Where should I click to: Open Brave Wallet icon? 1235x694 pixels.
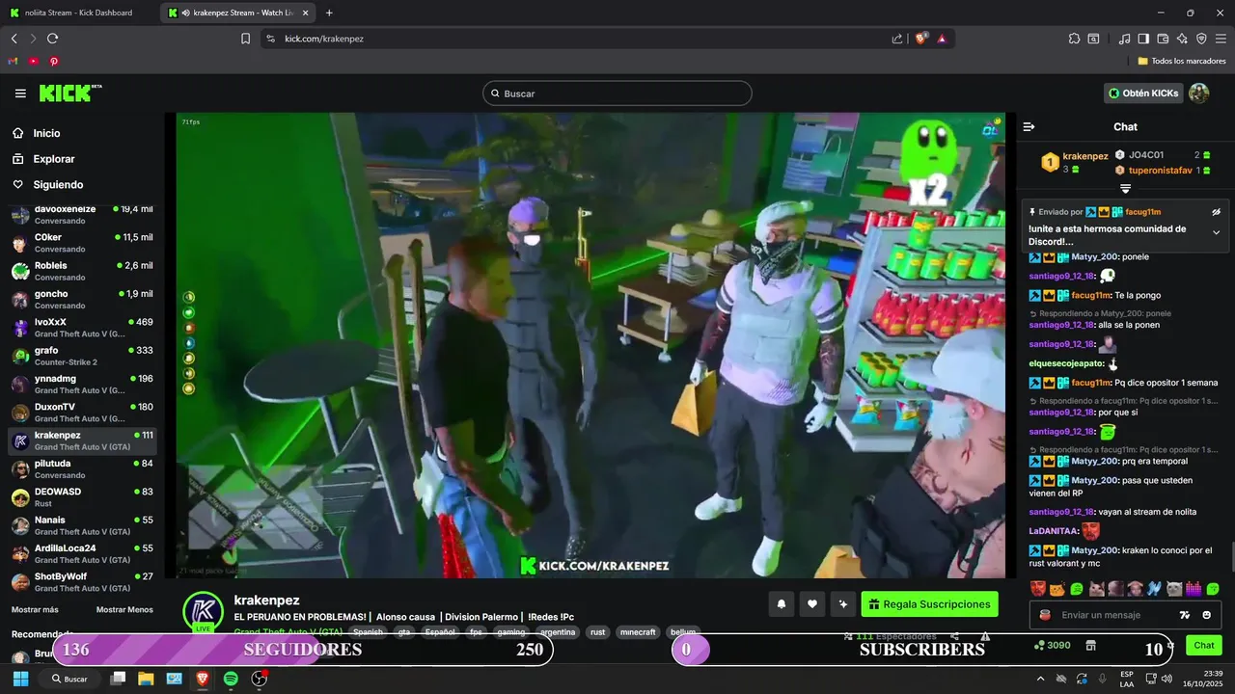pos(1163,39)
